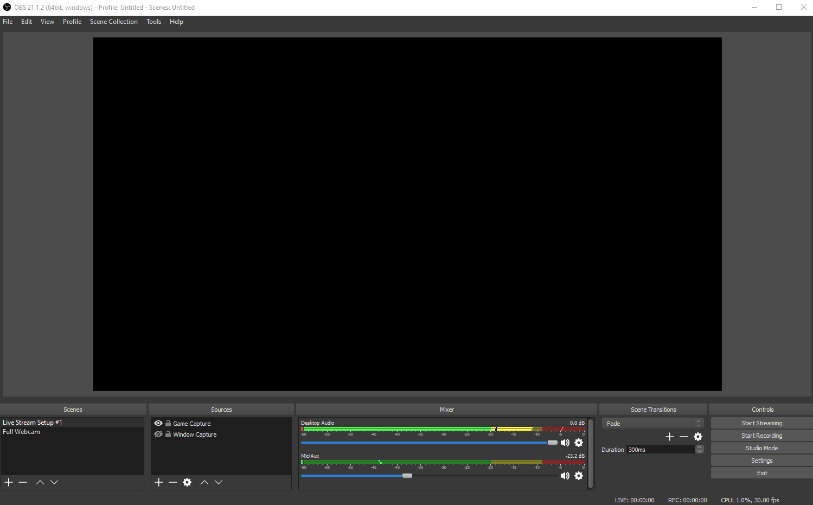Click the CPU usage status text
Viewport: 813px width, 505px height.
(750, 500)
